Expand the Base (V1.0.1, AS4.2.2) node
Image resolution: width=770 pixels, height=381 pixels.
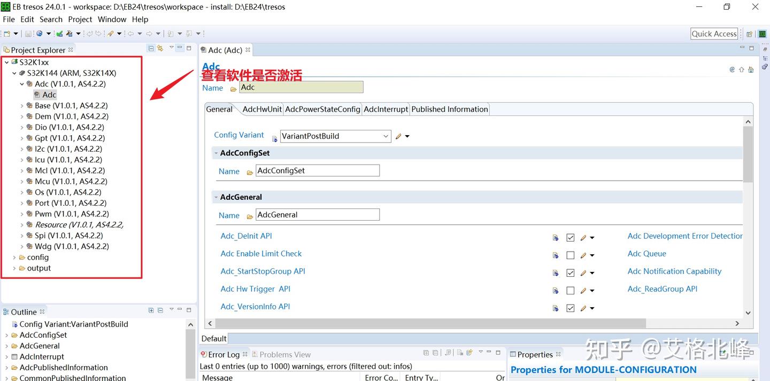point(22,106)
